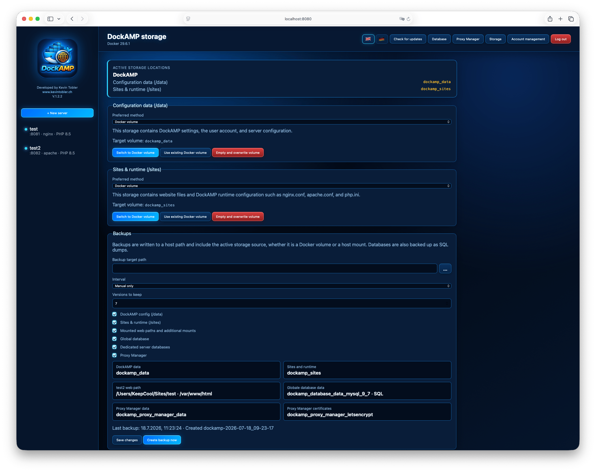Open Check for updates

[408, 39]
